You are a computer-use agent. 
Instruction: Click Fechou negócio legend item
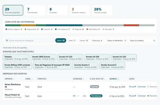click(14, 29)
